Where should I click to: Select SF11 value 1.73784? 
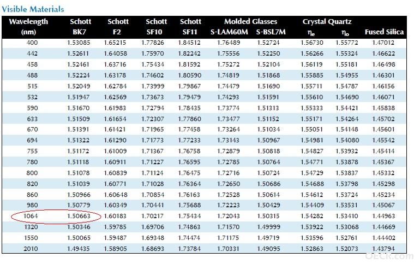189,249
